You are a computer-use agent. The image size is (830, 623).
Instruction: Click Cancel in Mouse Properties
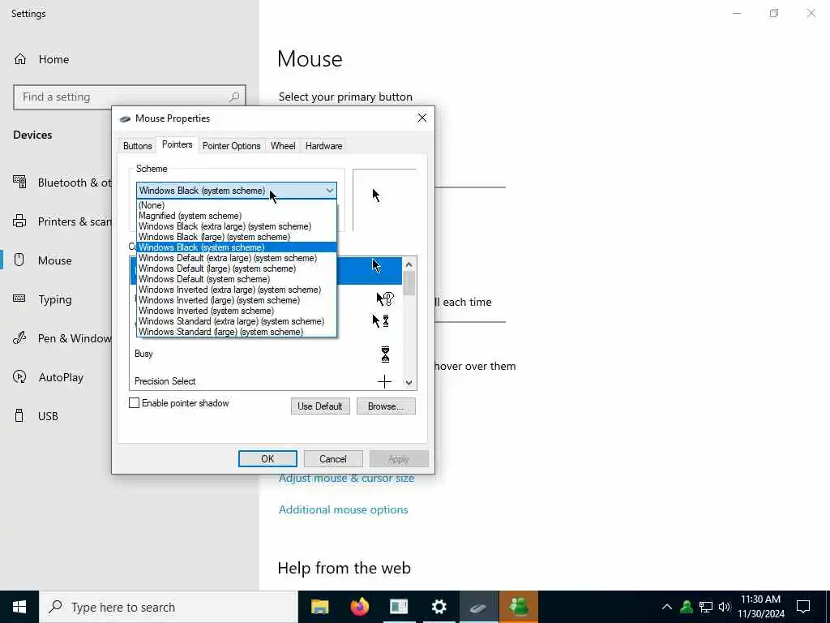coord(333,459)
